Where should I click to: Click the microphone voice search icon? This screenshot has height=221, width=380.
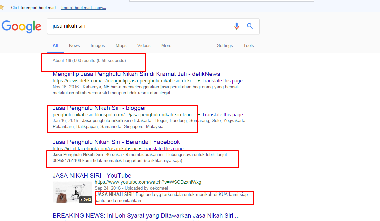click(x=237, y=26)
